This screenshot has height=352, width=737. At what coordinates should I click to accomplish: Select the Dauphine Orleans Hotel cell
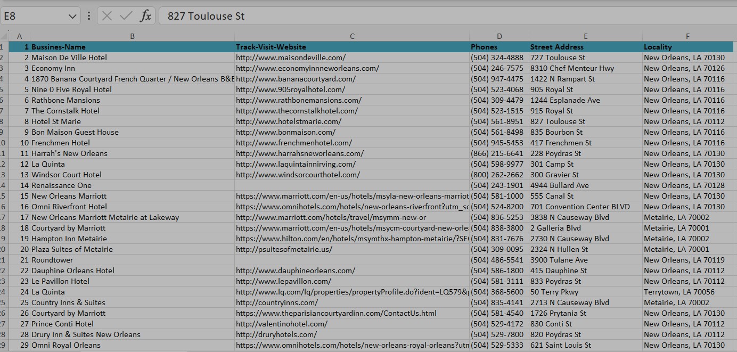point(133,271)
